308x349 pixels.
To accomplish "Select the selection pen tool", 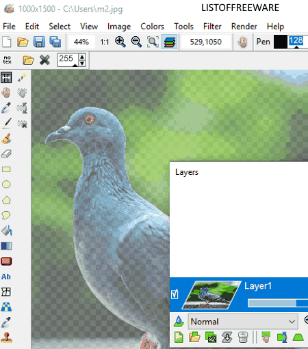I will click(x=22, y=124).
